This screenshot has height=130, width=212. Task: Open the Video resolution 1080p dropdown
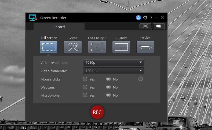(x=114, y=63)
